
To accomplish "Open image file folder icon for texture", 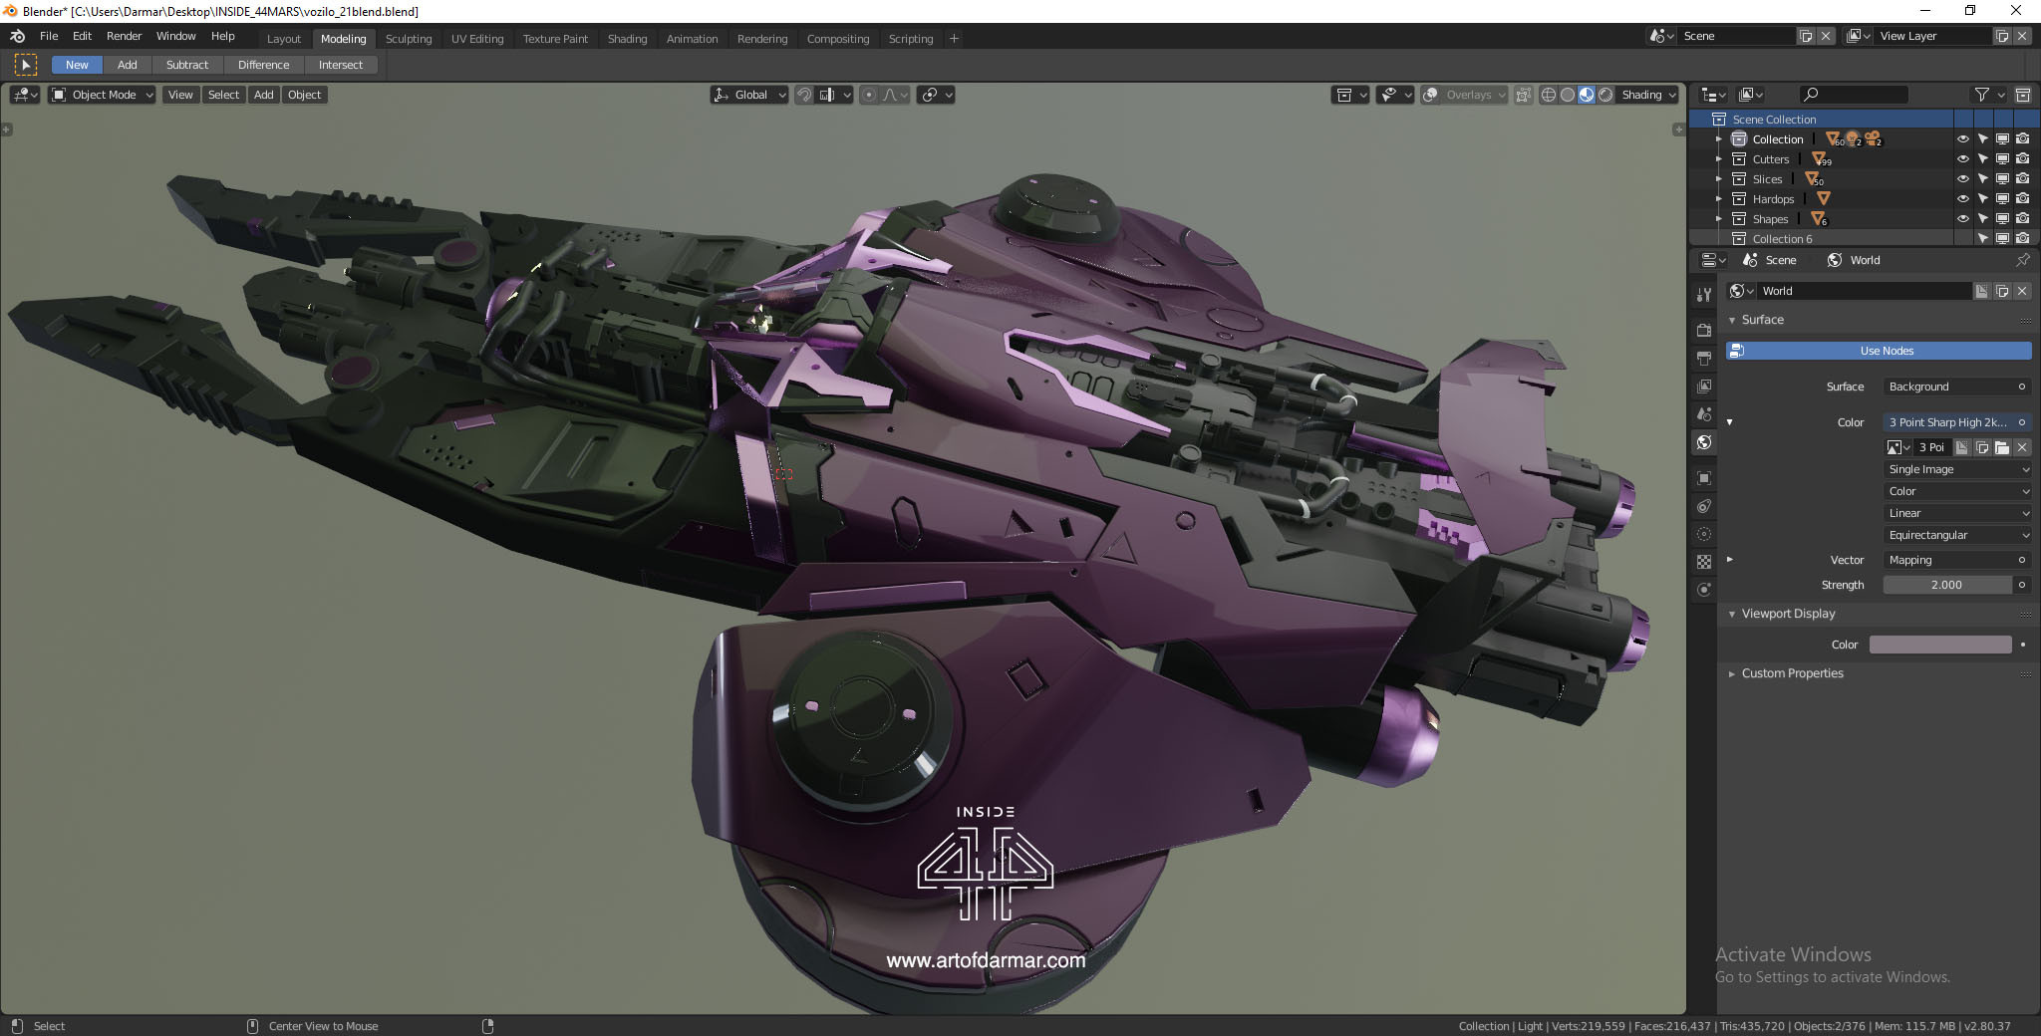I will pos(2002,447).
